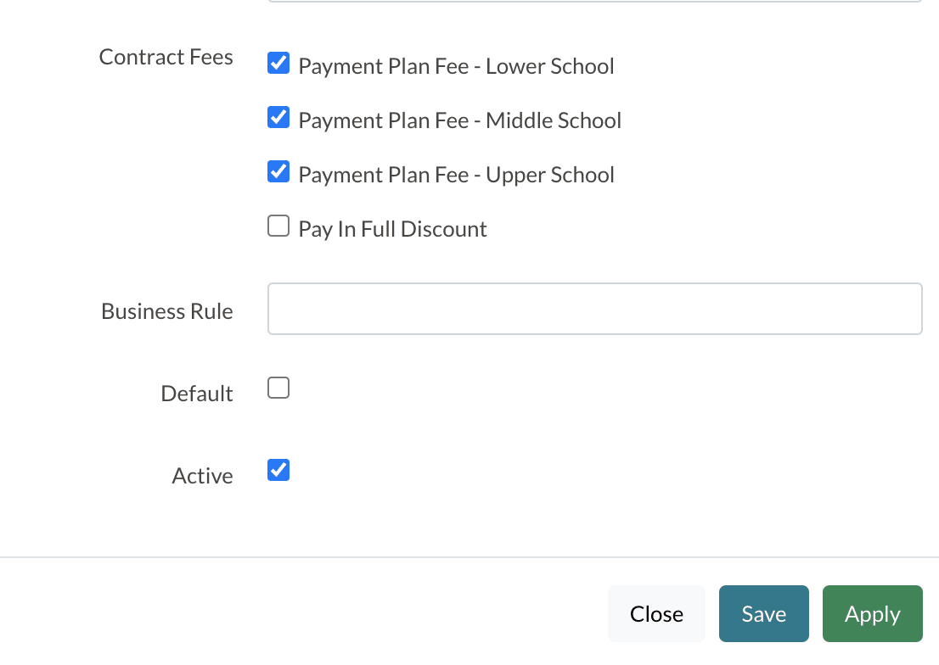Click the partially visible field above Contract Fees
This screenshot has width=939, height=665.
pyautogui.click(x=594, y=1)
